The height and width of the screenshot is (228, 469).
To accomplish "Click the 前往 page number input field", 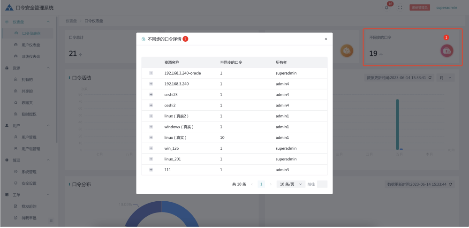I will click(322, 184).
